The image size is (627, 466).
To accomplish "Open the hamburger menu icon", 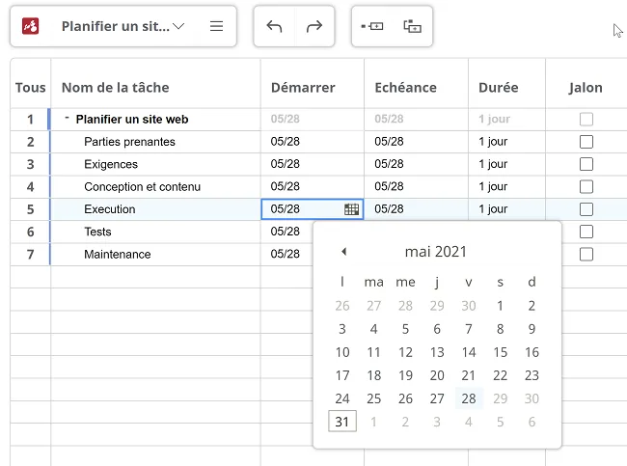I will point(216,26).
